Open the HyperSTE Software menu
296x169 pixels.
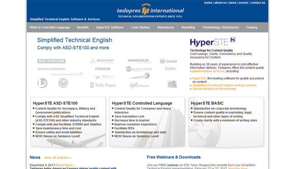(x=110, y=27)
